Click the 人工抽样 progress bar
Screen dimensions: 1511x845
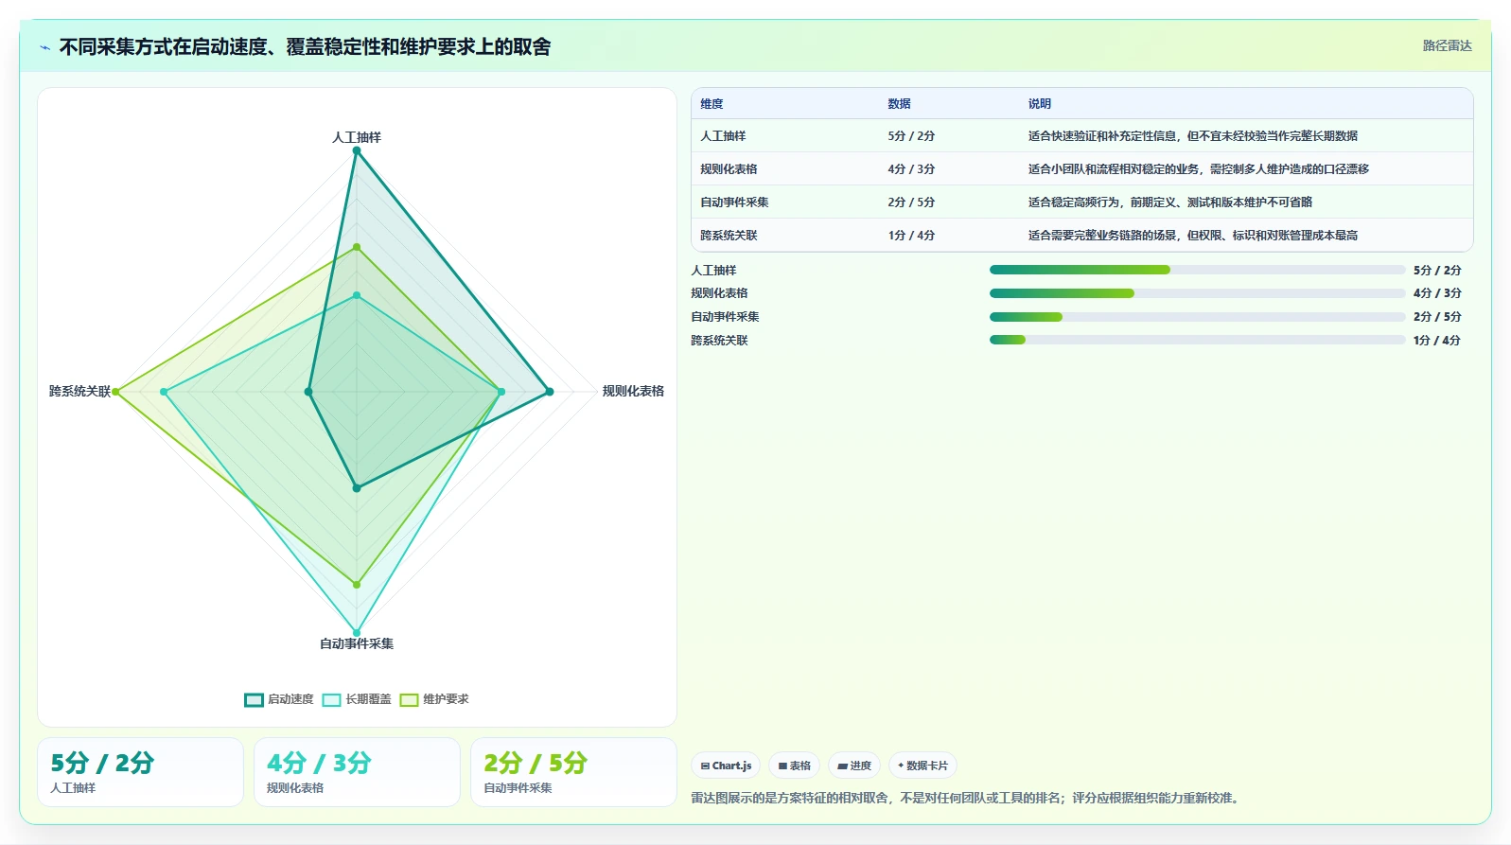(1197, 270)
